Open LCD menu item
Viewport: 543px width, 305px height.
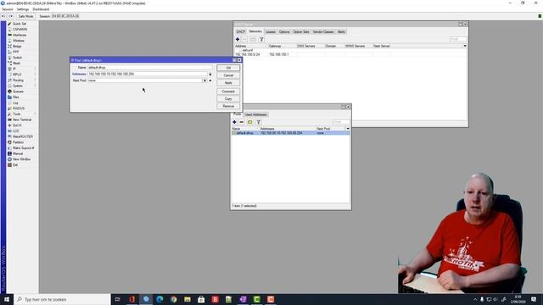[x=15, y=131]
